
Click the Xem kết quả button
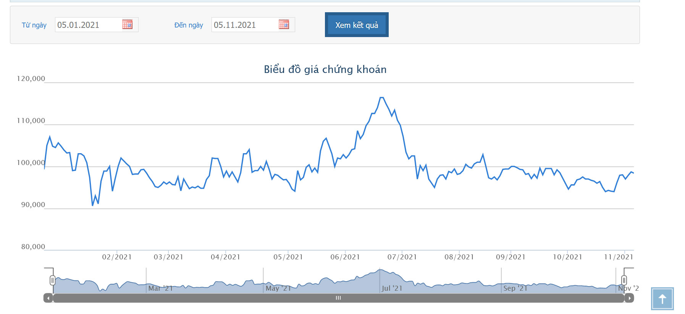[357, 25]
